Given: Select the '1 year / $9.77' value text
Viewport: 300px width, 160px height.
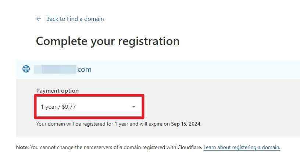Looking at the screenshot, I should point(58,107).
